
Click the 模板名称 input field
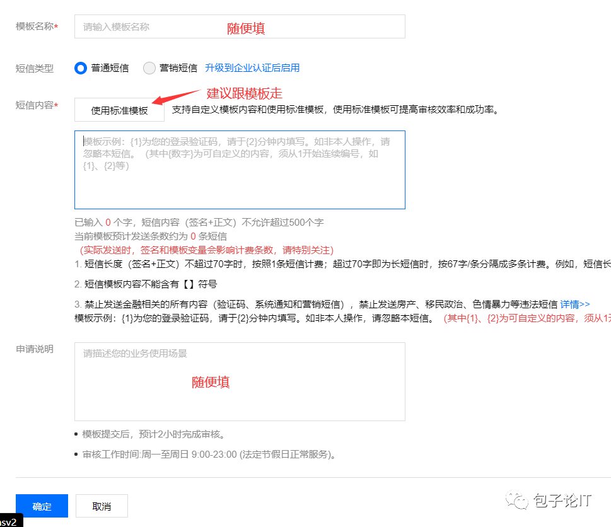(240, 26)
